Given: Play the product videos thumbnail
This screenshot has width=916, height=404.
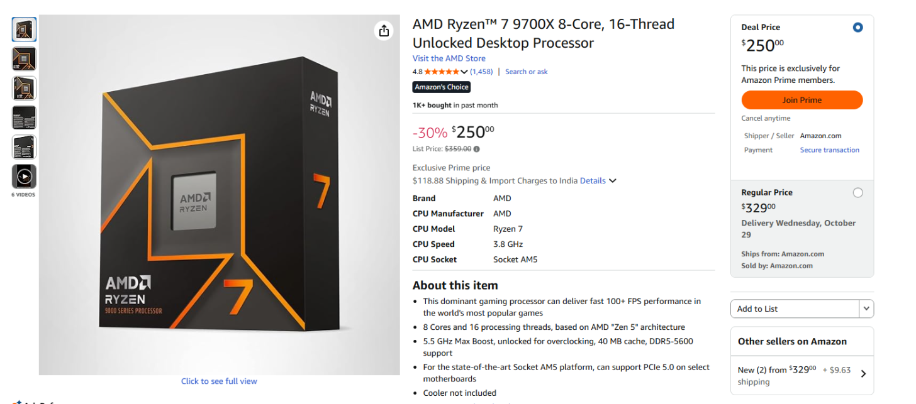Looking at the screenshot, I should coord(24,177).
